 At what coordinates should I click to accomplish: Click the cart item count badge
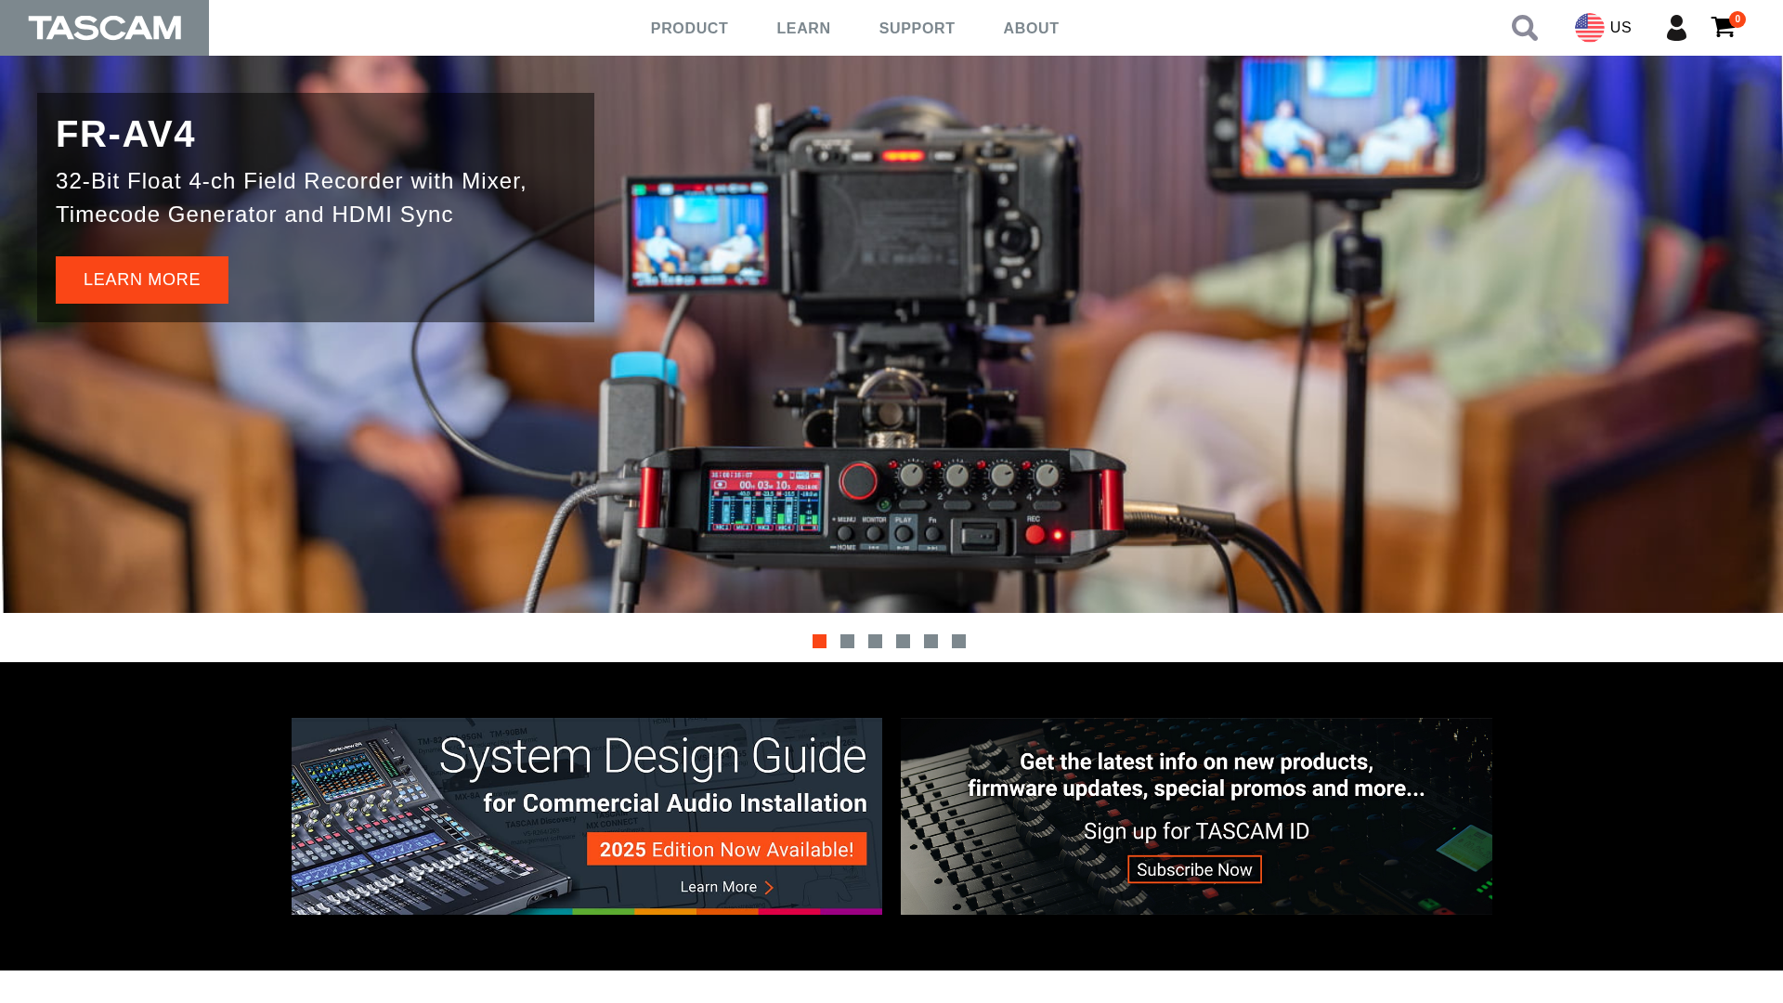coord(1736,18)
